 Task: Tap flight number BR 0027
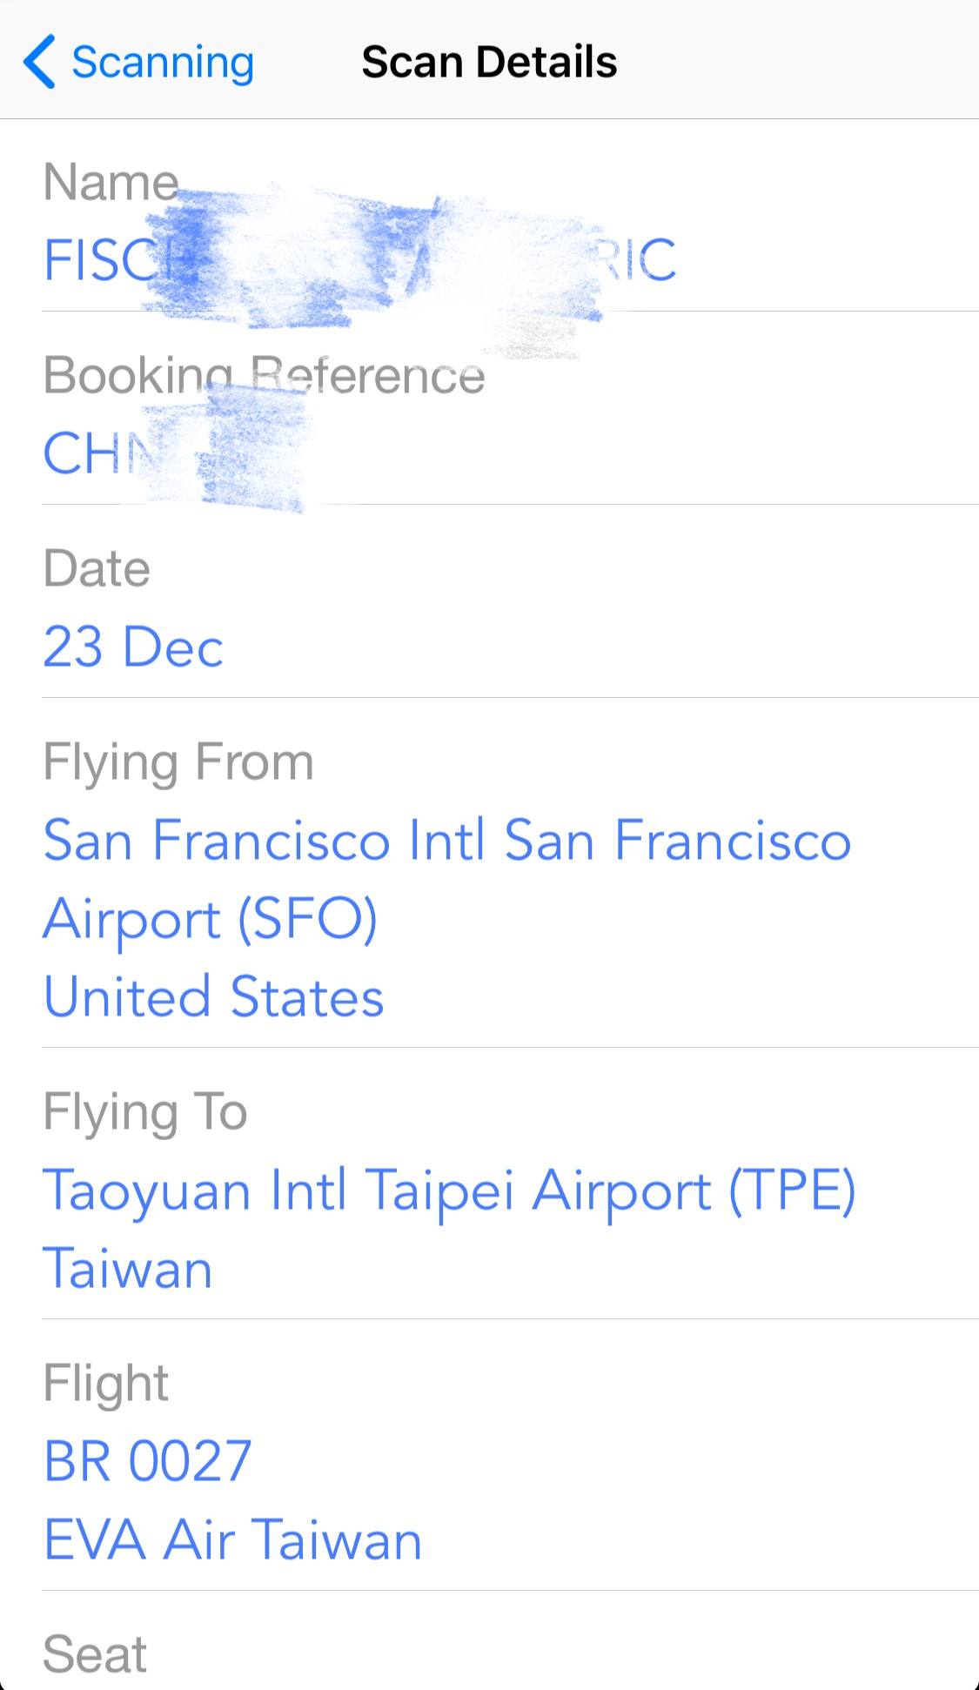(x=148, y=1461)
